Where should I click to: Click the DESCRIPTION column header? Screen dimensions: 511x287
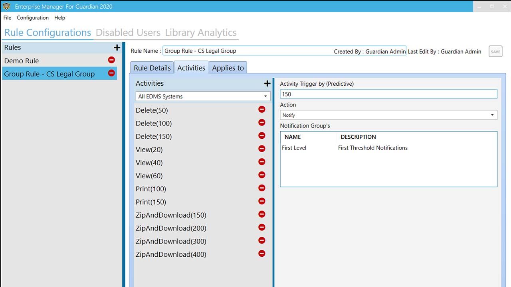[x=358, y=137]
